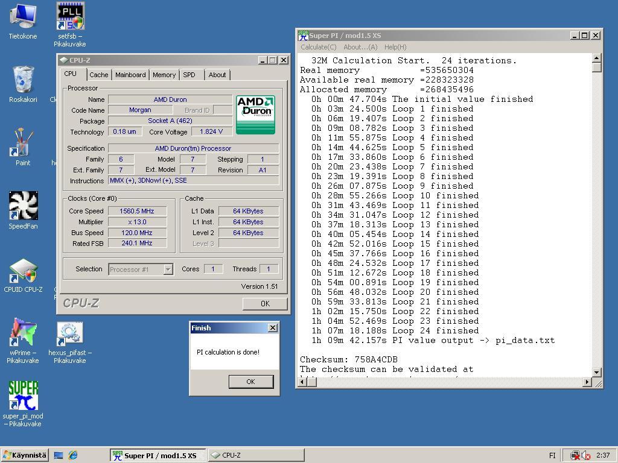Click the network status tray icon
The image size is (618, 463).
575,456
